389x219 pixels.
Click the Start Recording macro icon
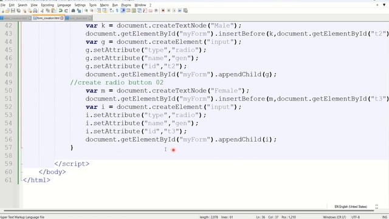163,11
